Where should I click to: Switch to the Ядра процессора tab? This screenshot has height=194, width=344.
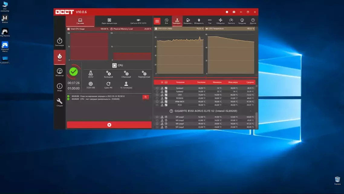tap(109, 21)
